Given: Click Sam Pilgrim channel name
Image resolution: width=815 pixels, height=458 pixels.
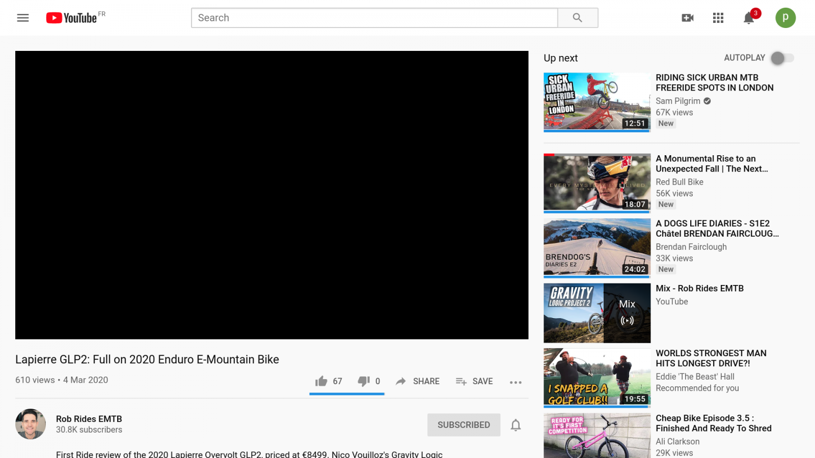Looking at the screenshot, I should pyautogui.click(x=678, y=101).
